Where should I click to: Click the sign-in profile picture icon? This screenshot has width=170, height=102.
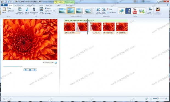click(158, 9)
